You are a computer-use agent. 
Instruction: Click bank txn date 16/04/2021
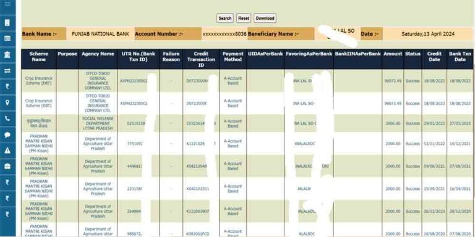(x=460, y=189)
